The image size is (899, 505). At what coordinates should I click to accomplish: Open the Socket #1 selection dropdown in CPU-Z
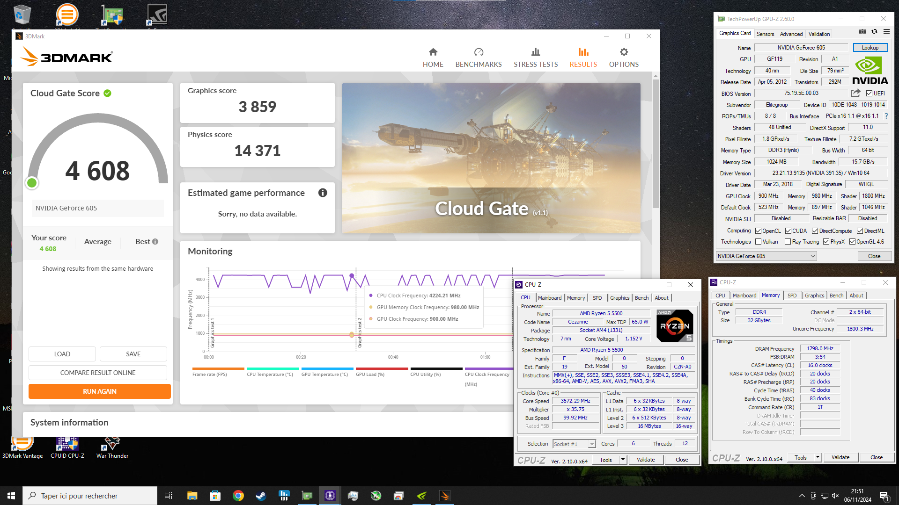click(574, 444)
